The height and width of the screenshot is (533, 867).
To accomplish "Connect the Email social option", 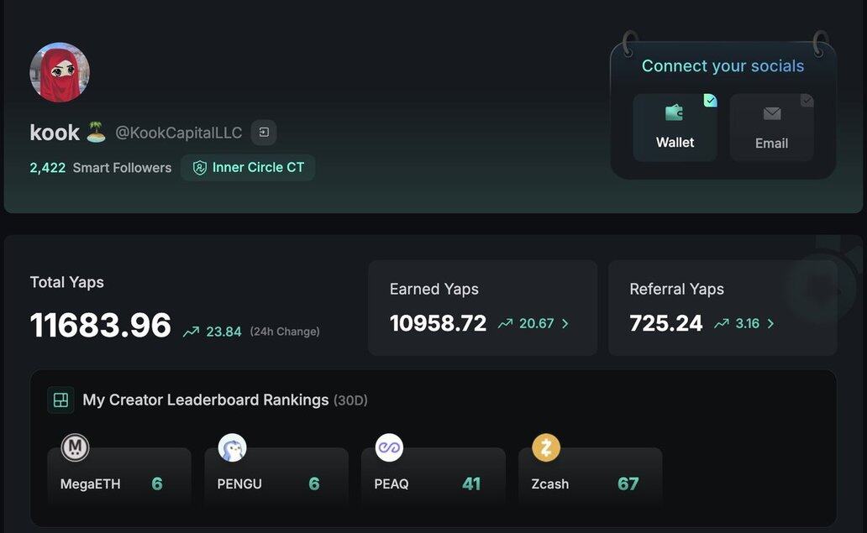I will tap(771, 128).
